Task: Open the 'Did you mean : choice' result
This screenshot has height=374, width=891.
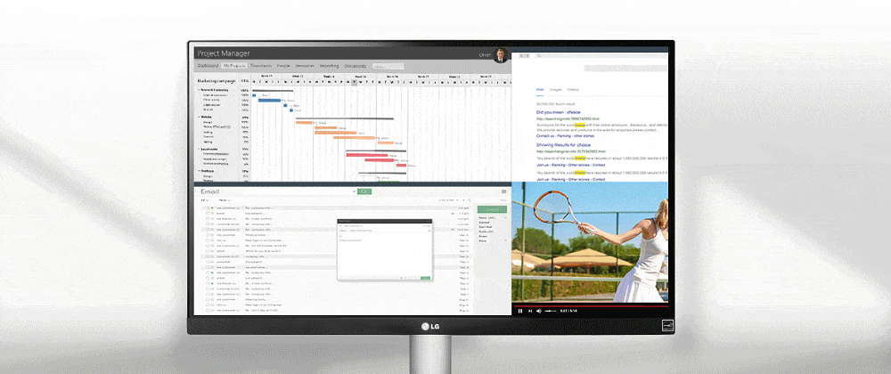Action: coord(558,112)
